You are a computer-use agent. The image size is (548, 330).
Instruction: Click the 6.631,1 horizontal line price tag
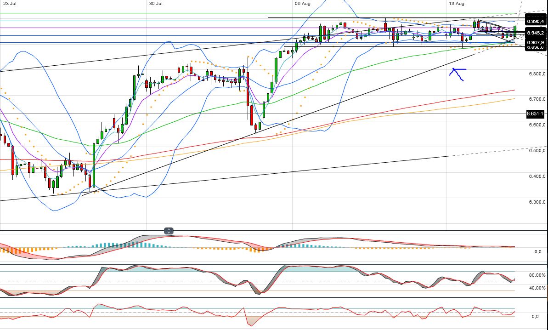point(536,114)
